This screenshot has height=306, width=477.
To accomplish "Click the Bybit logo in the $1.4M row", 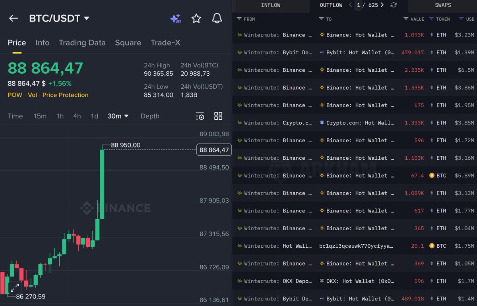I will click(322, 298).
